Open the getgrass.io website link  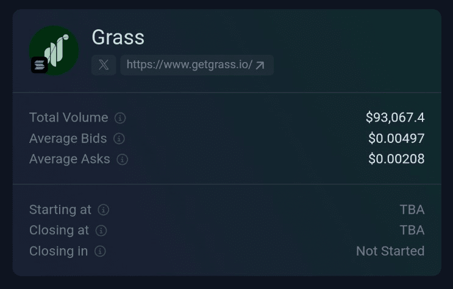(189, 65)
